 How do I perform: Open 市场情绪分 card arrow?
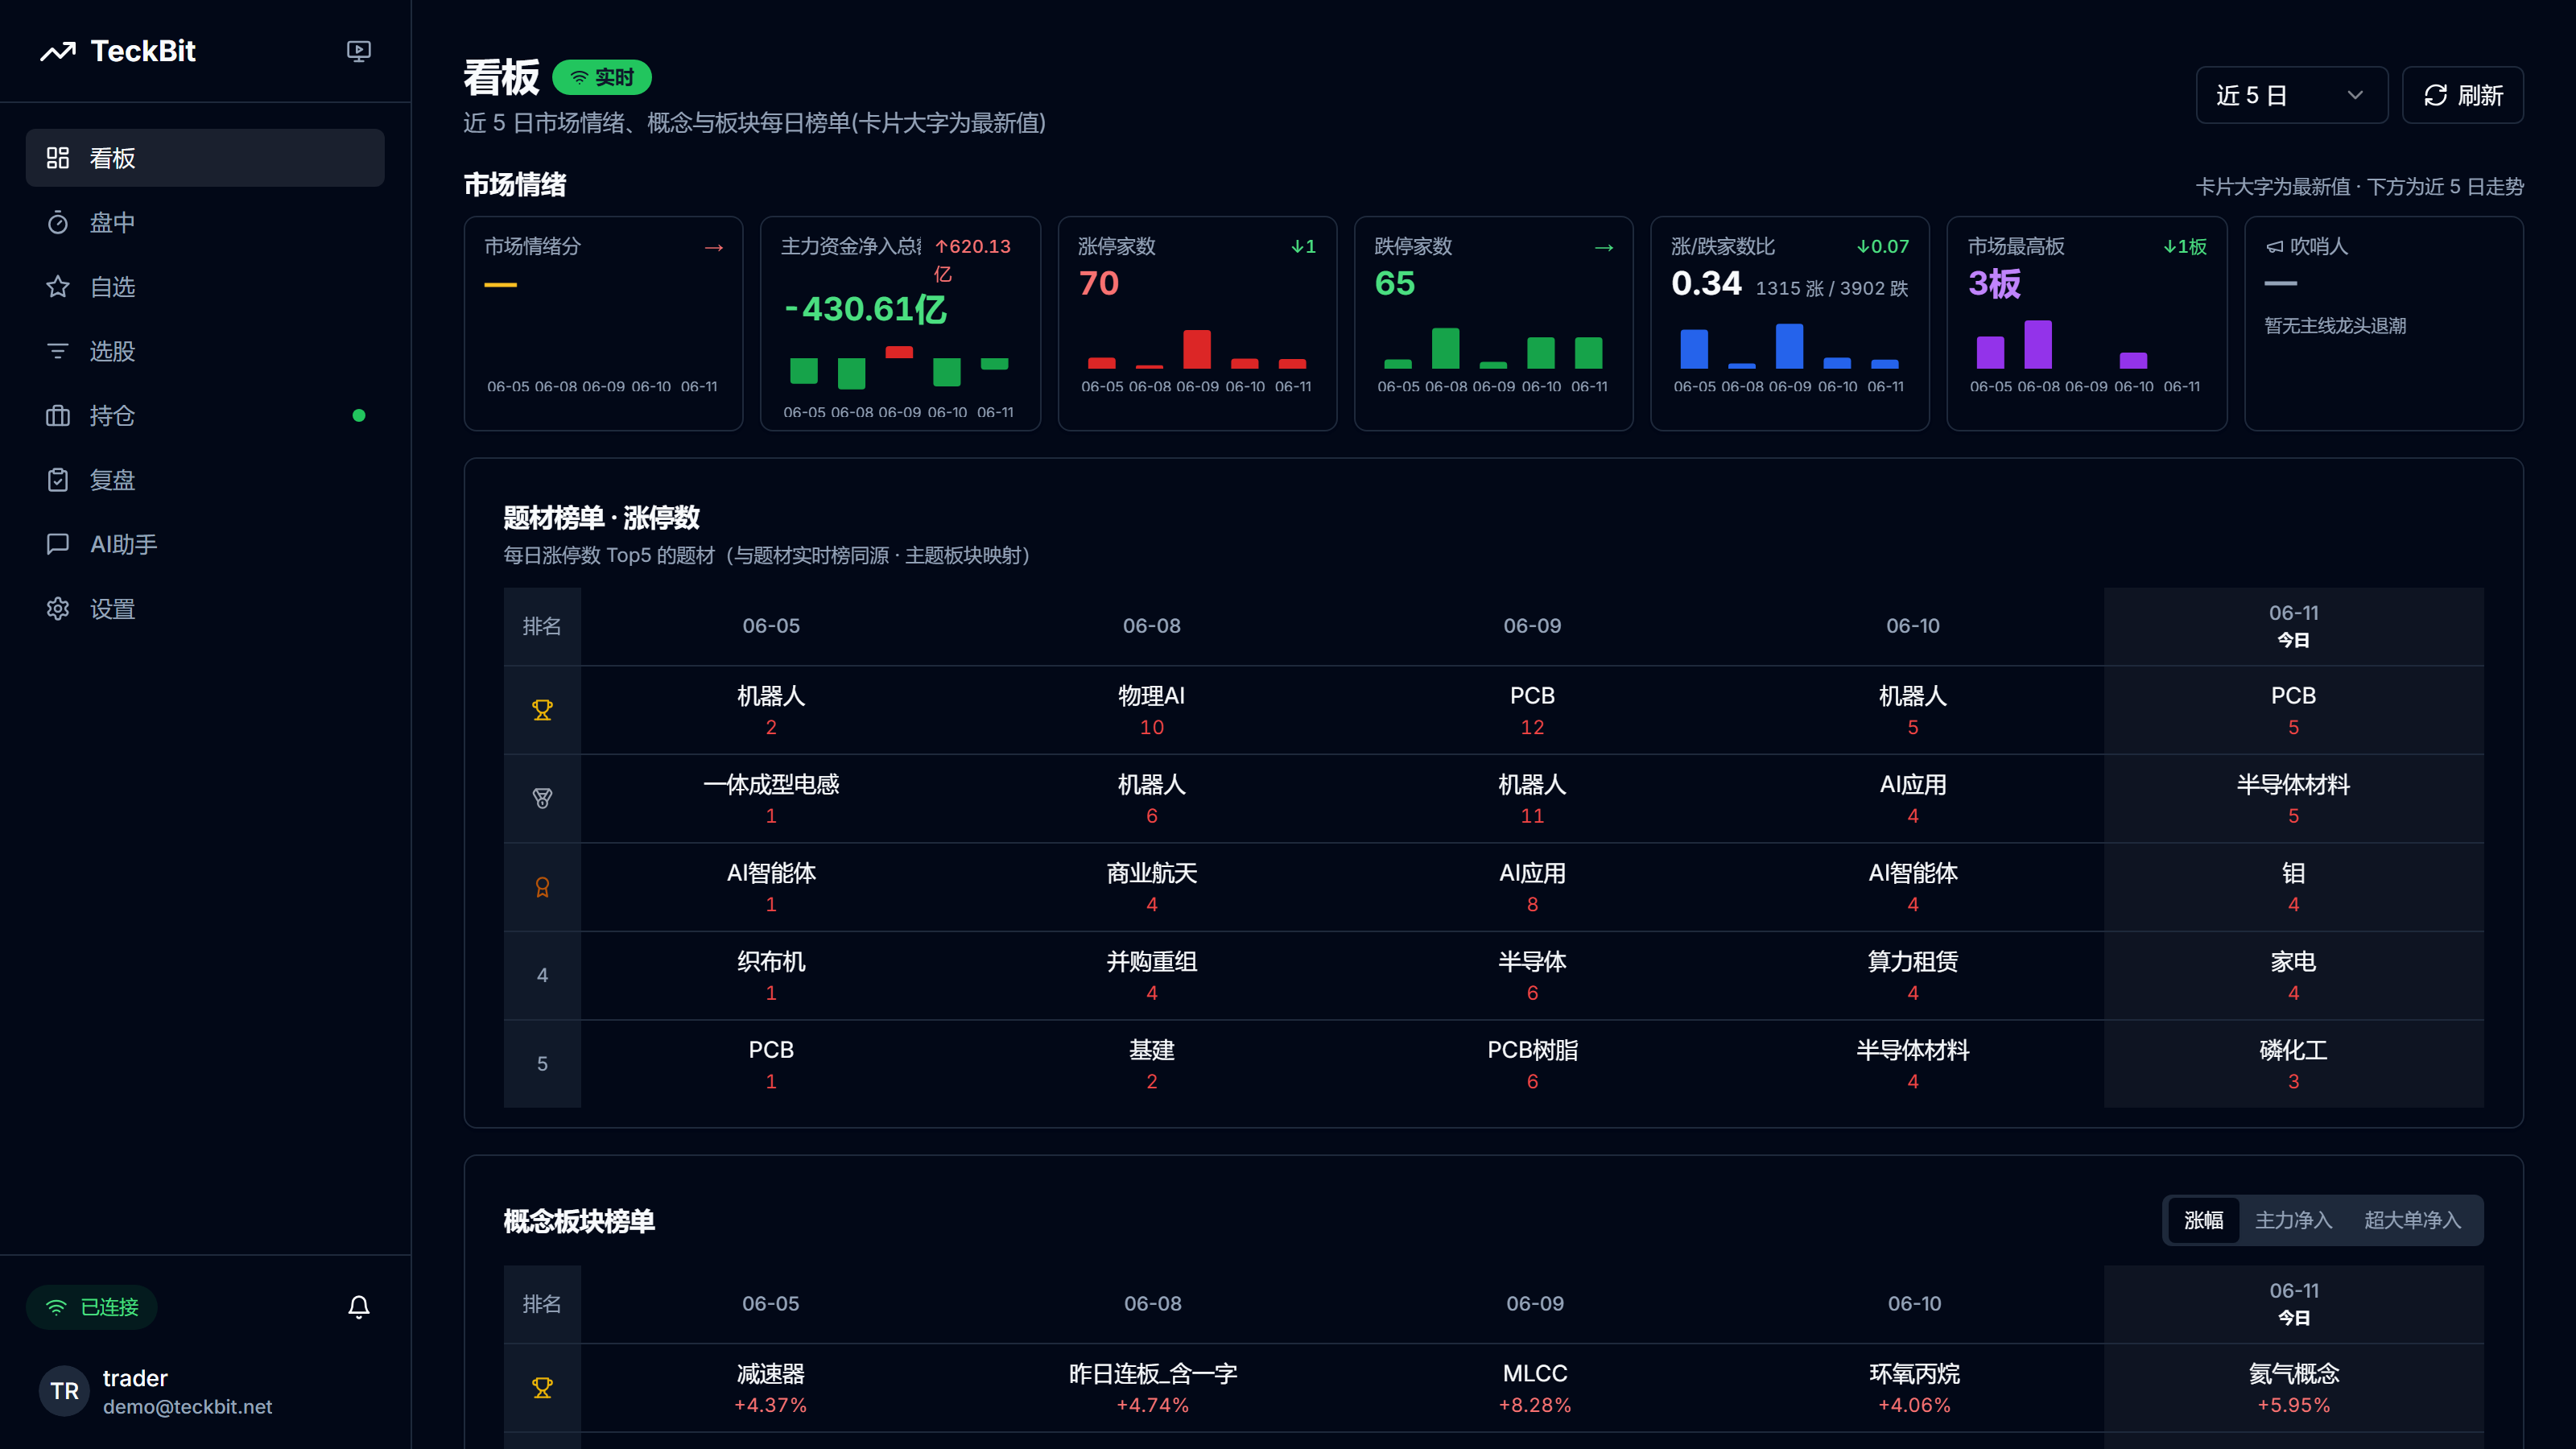[714, 247]
